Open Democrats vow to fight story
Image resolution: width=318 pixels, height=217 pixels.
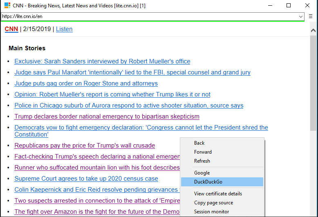click(x=141, y=131)
